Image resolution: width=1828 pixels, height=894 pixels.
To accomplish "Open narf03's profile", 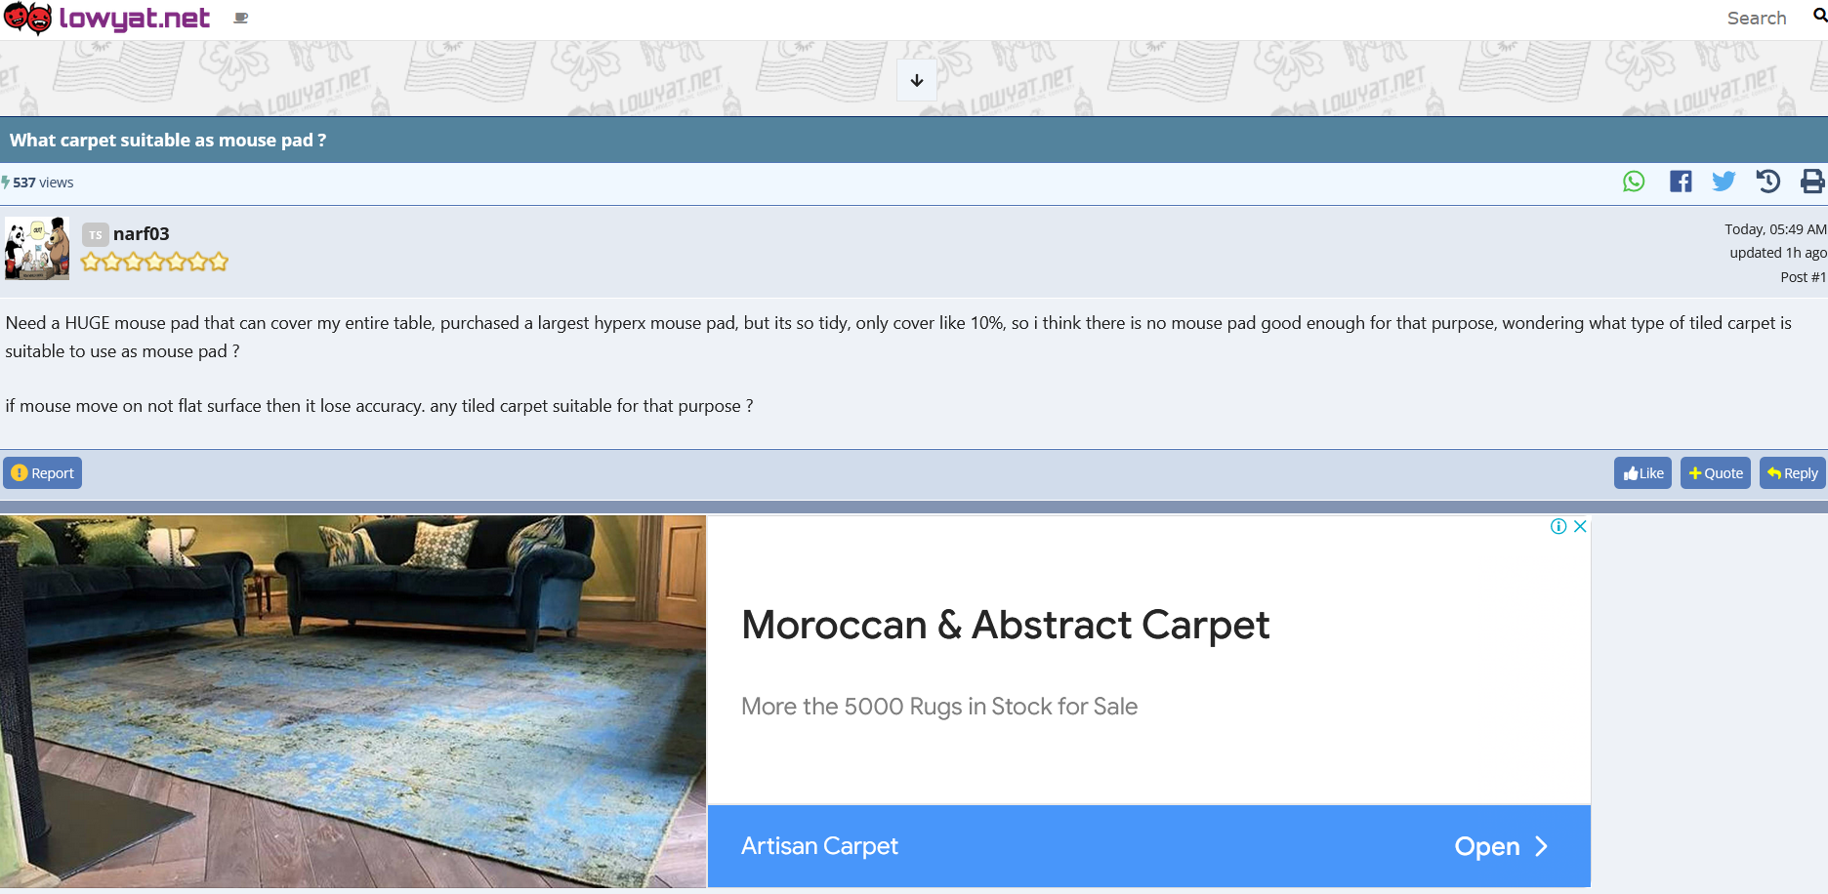I will 141,233.
